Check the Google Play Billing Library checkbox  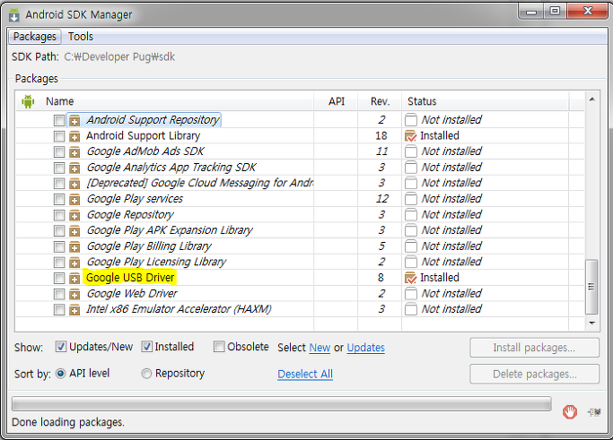coord(59,246)
